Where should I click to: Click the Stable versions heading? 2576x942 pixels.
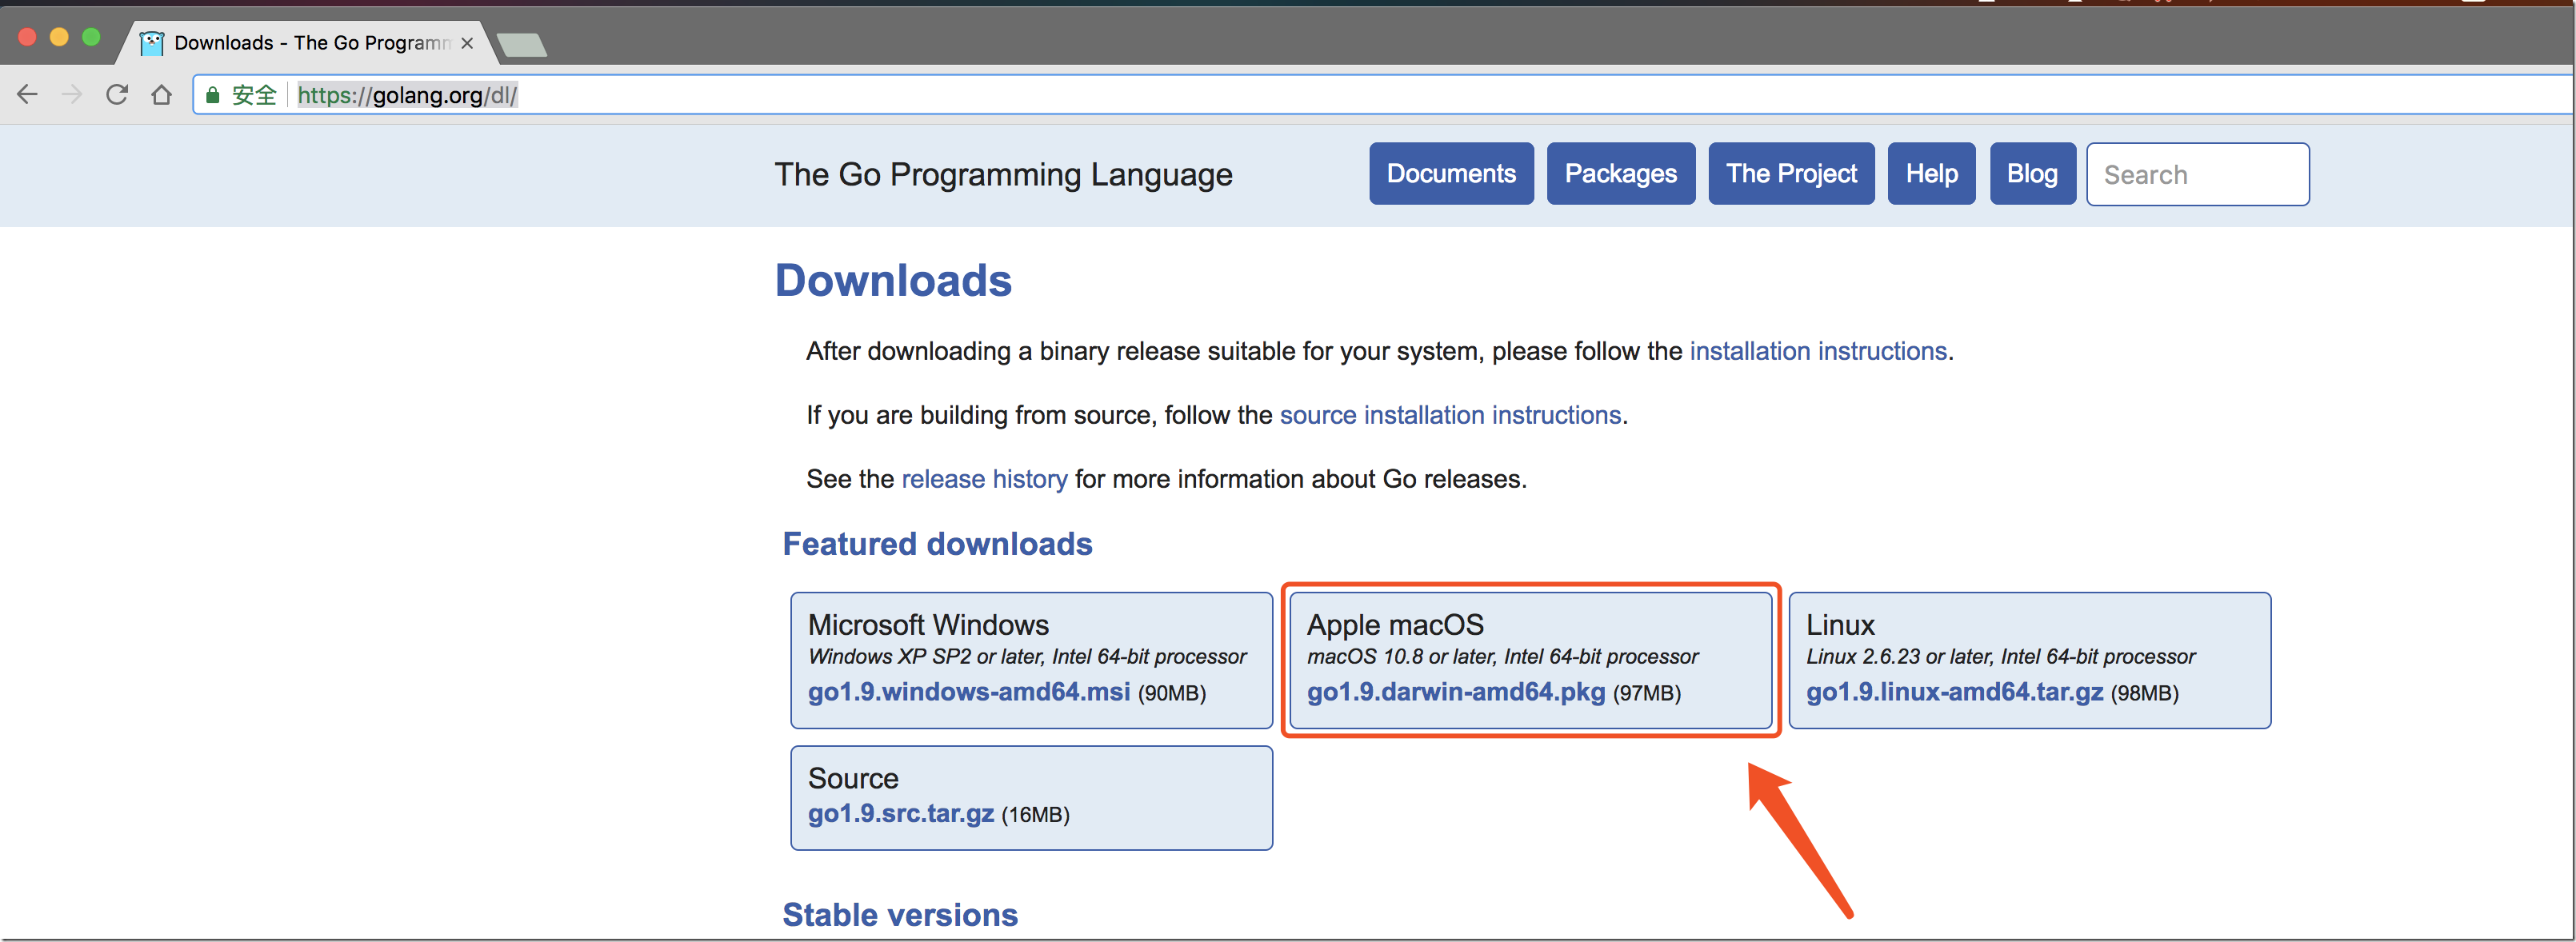tap(900, 915)
